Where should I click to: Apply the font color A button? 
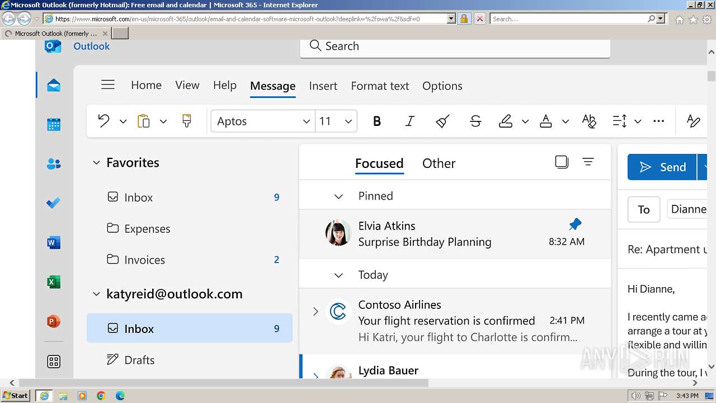(x=546, y=121)
